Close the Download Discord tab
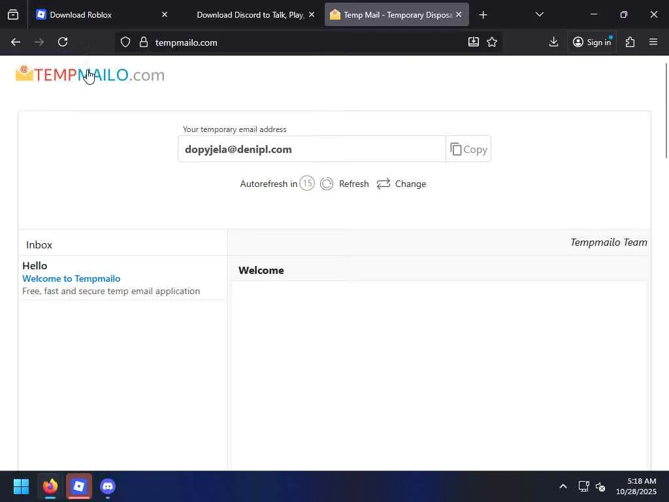669x502 pixels. (x=312, y=14)
